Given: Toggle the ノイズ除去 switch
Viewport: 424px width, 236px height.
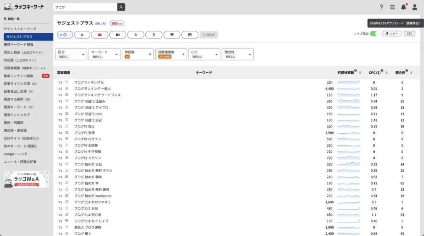Looking at the screenshot, I should pos(375,34).
